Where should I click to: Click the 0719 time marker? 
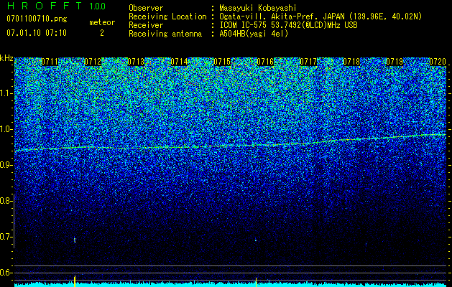[x=395, y=62]
